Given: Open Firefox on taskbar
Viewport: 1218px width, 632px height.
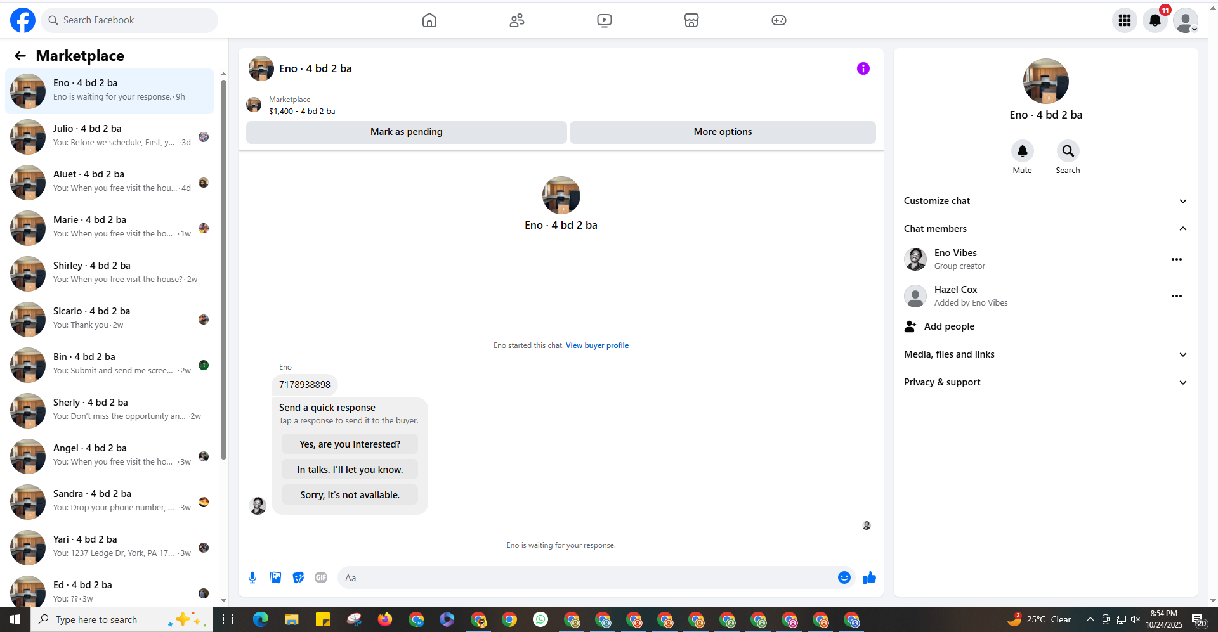Looking at the screenshot, I should coord(385,619).
